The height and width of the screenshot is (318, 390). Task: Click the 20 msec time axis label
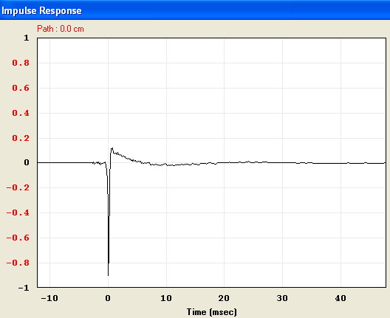pyautogui.click(x=224, y=298)
